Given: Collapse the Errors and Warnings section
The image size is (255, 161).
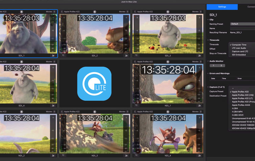Looking at the screenshot, I should point(208,73).
